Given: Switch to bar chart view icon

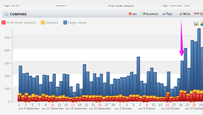Looking at the screenshot, I should (x=196, y=24).
